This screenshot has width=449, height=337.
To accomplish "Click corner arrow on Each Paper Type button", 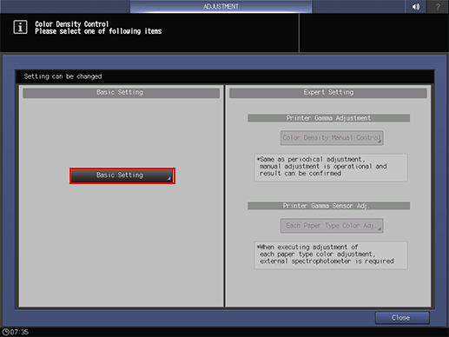I will [x=380, y=229].
